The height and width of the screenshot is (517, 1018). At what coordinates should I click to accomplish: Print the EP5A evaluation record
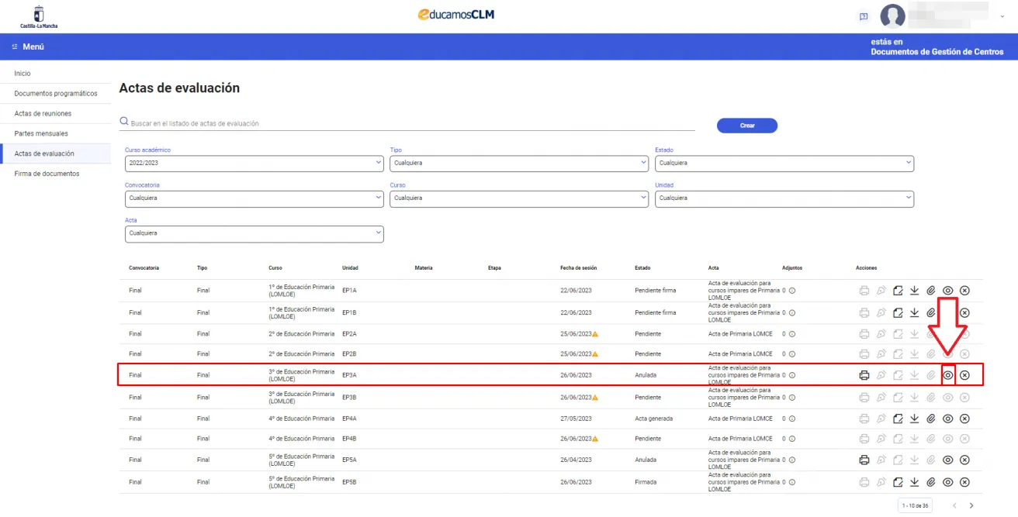point(864,460)
